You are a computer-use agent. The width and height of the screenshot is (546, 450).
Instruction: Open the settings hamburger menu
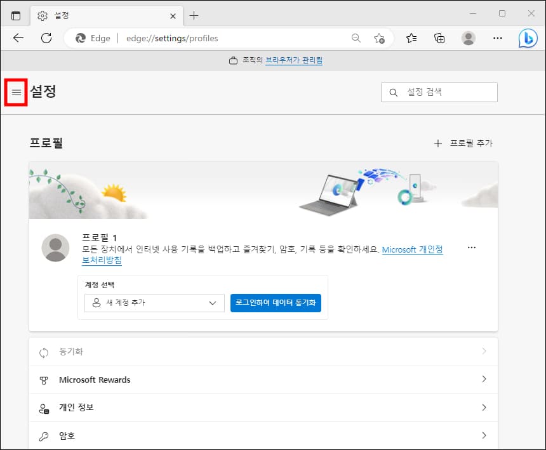coord(15,92)
